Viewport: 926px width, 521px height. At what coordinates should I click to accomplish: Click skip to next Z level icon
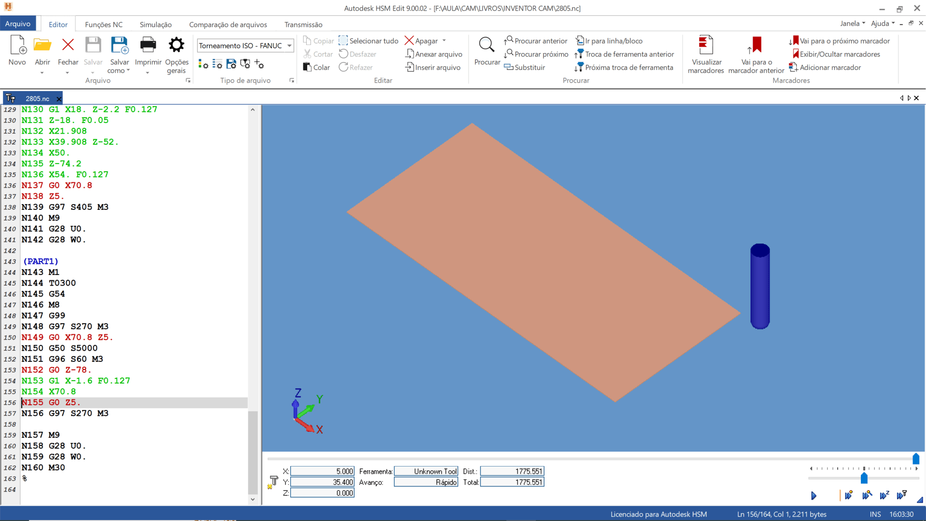(884, 495)
